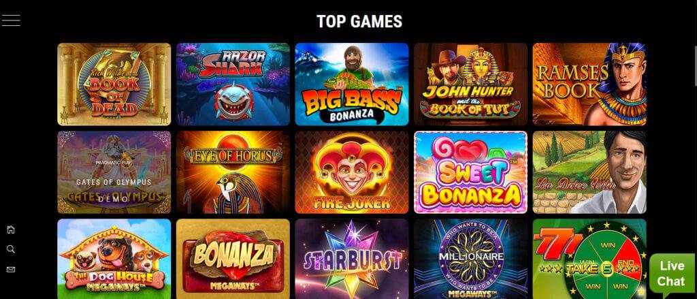Image resolution: width=697 pixels, height=299 pixels.
Task: Open the hamburger menu icon
Action: tap(11, 20)
